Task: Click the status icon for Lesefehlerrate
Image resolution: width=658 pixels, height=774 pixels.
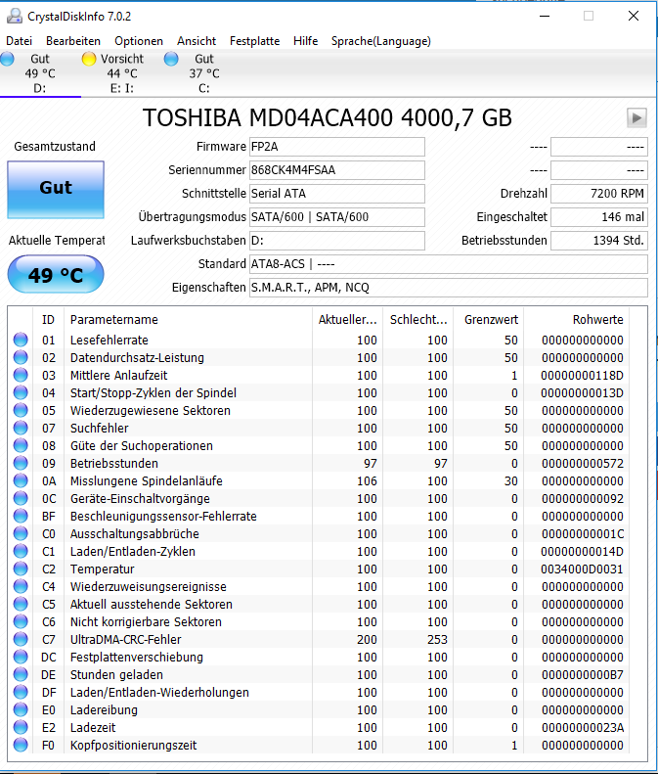Action: [x=21, y=340]
